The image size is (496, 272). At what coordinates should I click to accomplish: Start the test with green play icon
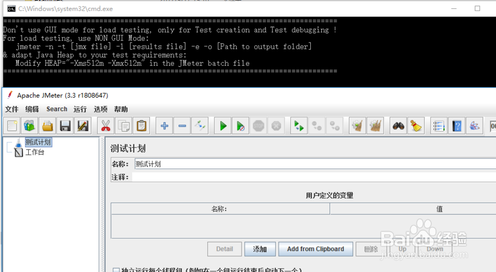[223, 126]
